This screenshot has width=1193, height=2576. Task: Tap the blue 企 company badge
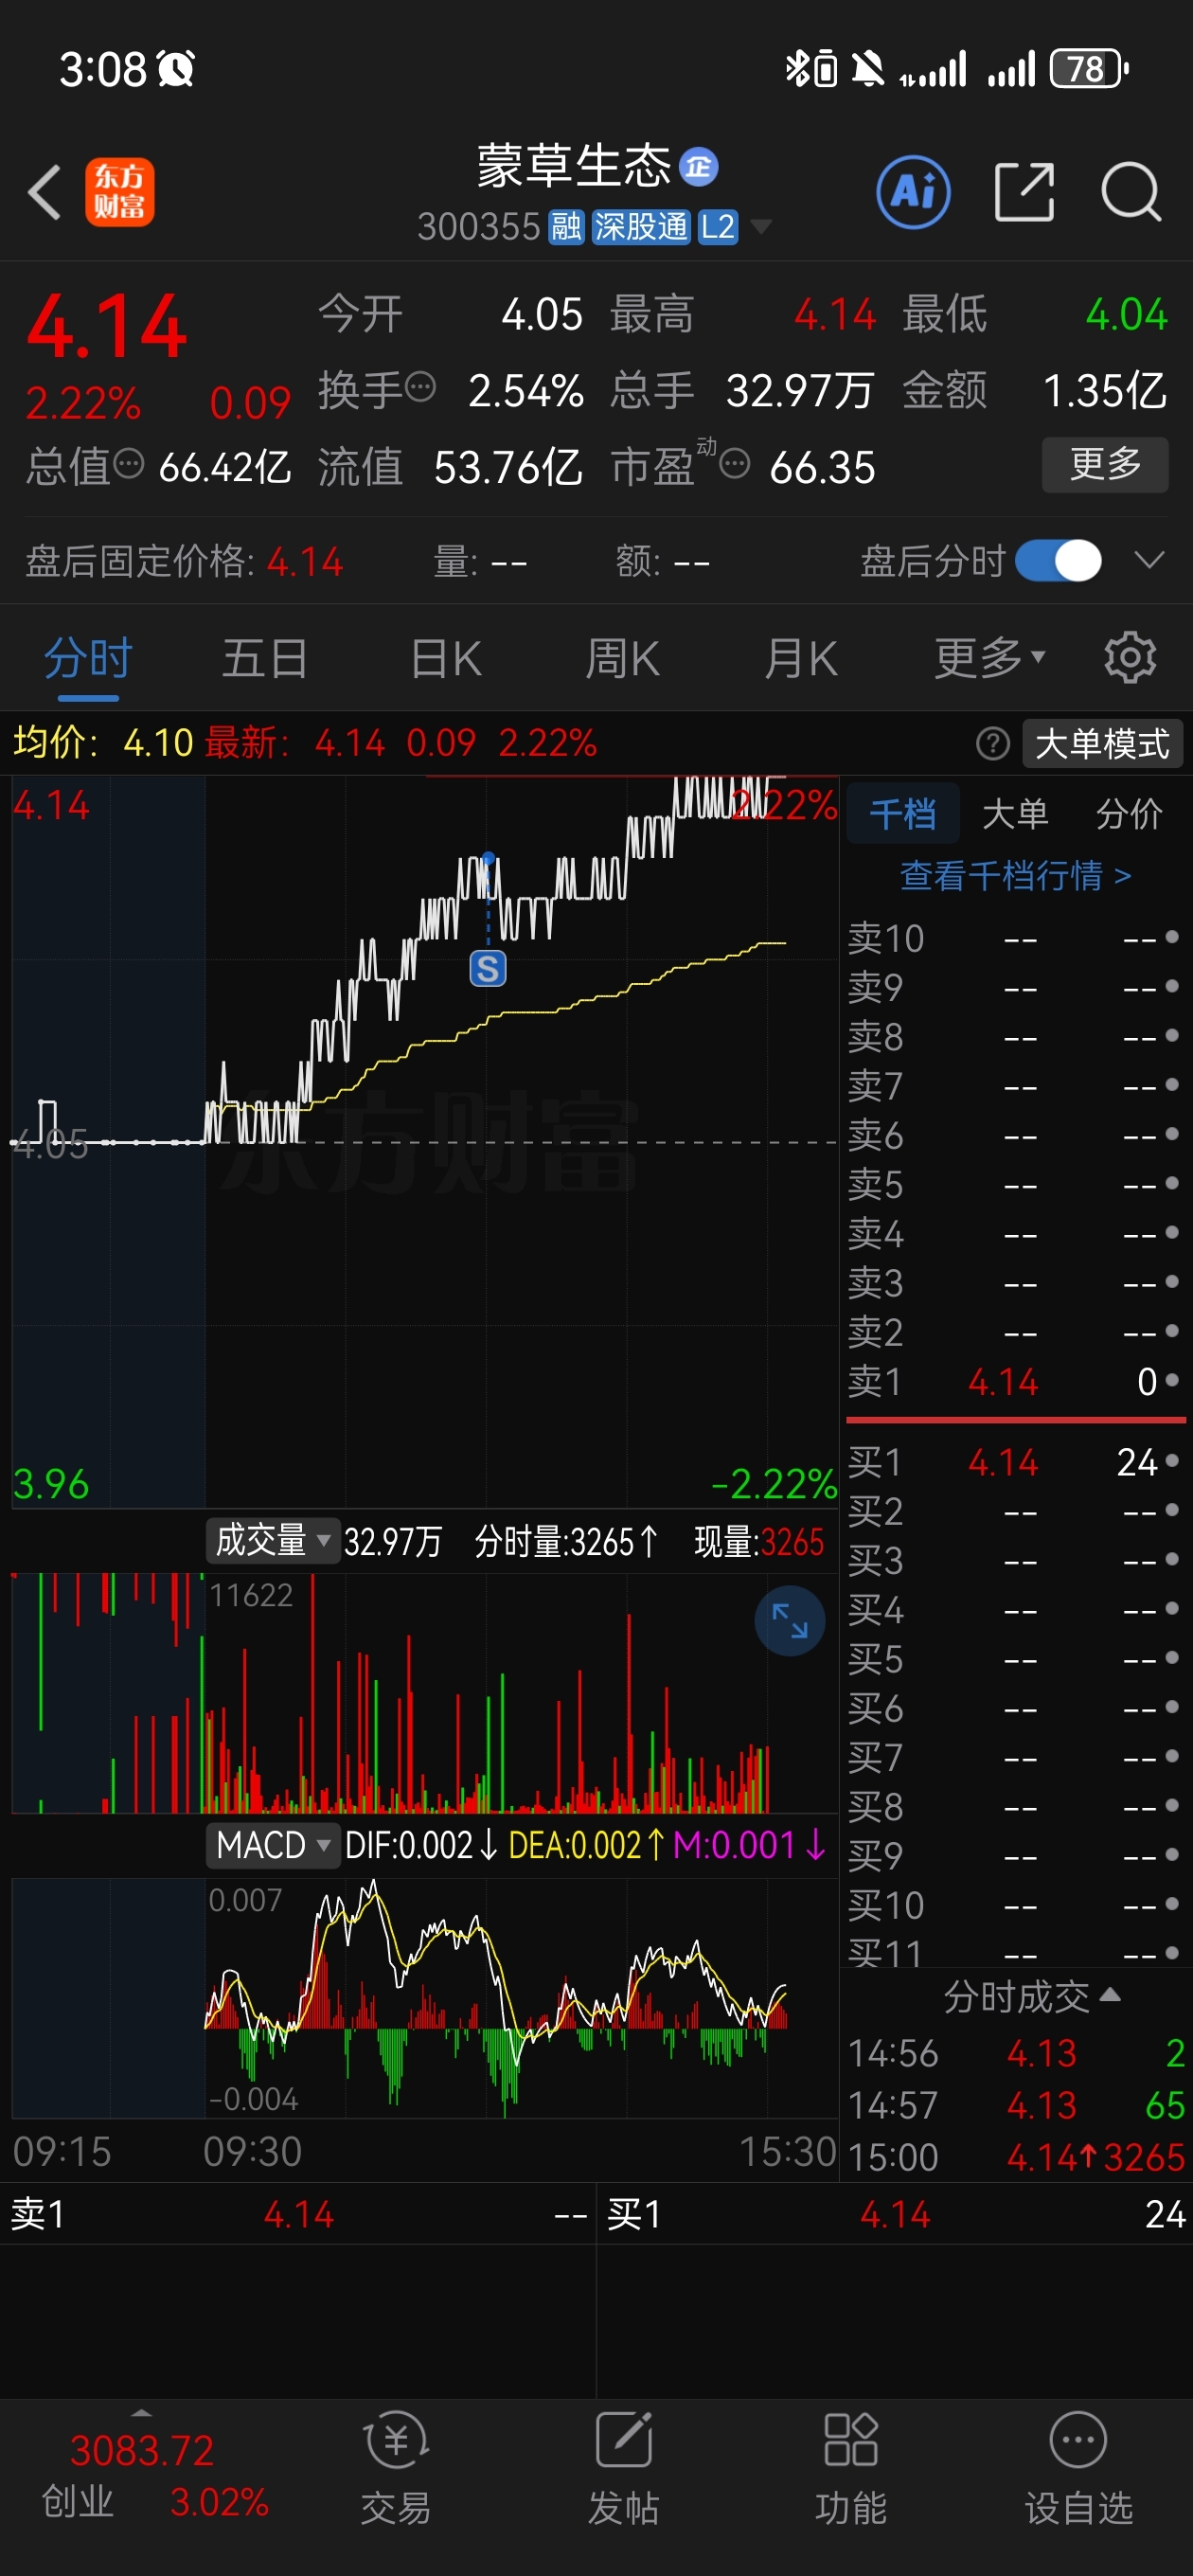[698, 166]
